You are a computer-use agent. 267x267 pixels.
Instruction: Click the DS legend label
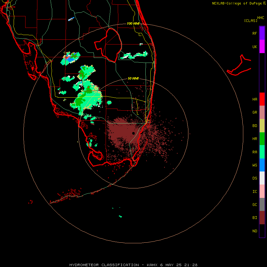pyautogui.click(x=255, y=178)
